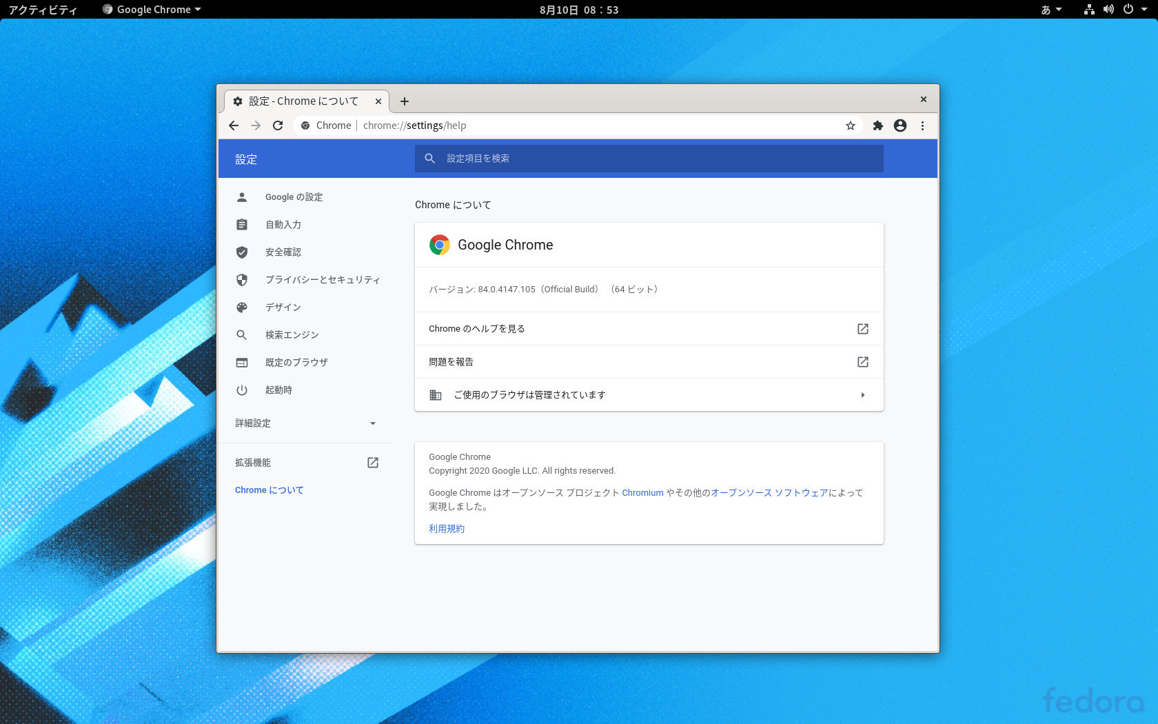Screen dimensions: 1158x724
Task: Click the power icon beside 起動時
Action: (x=242, y=390)
